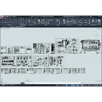Click the Autodesk App Store cart icon
Viewport: 102px width, 102px height.
click(x=86, y=17)
